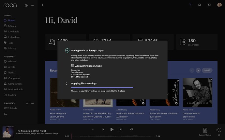Click the spinning activity indicator in the top bar
Viewport: 225px width, 140px height.
pos(190,5)
